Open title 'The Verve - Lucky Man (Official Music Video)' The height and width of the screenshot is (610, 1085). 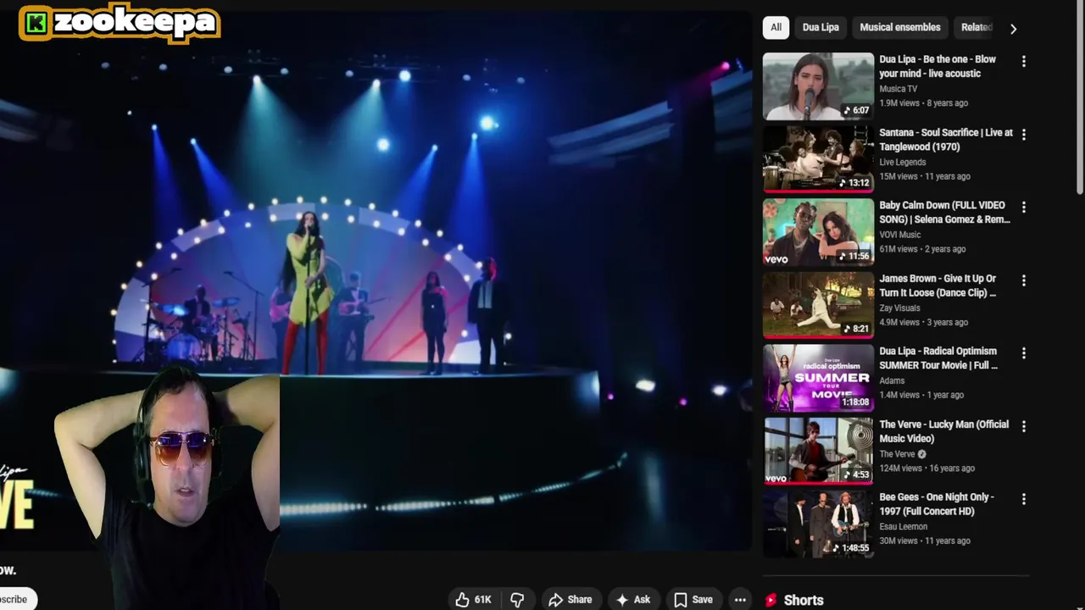(x=943, y=431)
